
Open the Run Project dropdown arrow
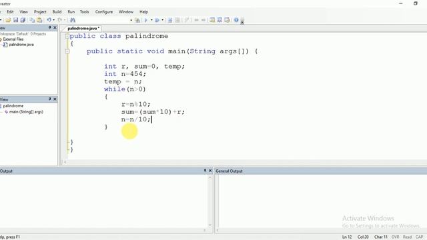coord(151,20)
